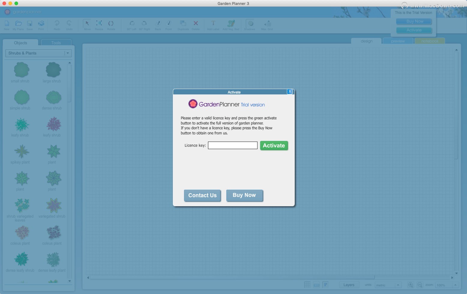Click the canvas vertical scrollbar down arrow
This screenshot has height=294, width=467.
tap(456, 273)
